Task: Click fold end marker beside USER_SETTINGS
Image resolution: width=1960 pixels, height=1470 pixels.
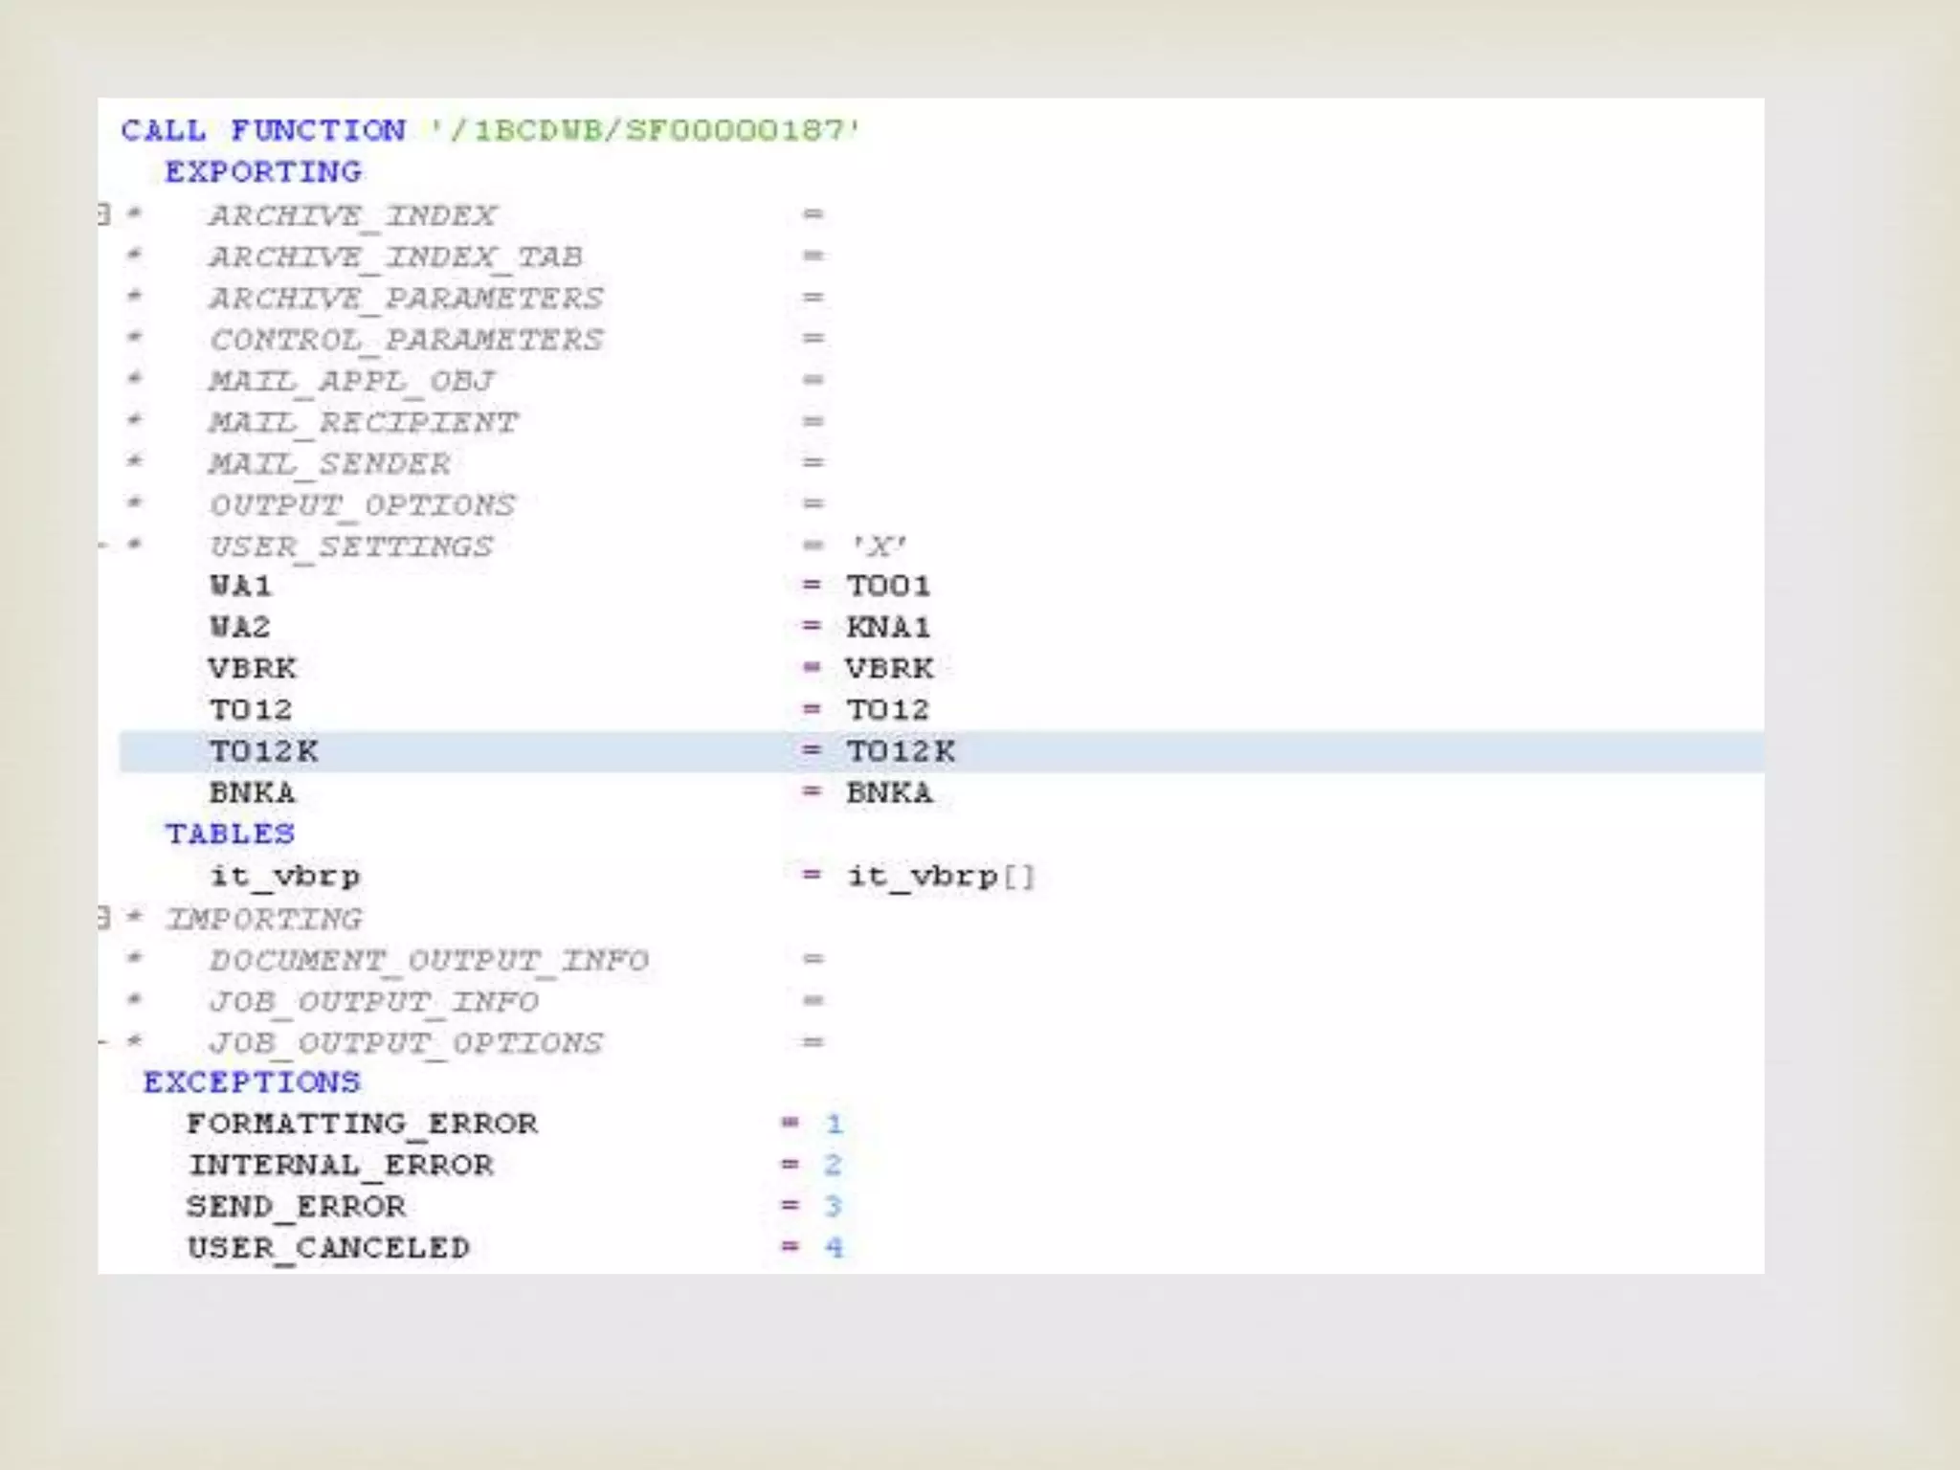Action: click(102, 546)
